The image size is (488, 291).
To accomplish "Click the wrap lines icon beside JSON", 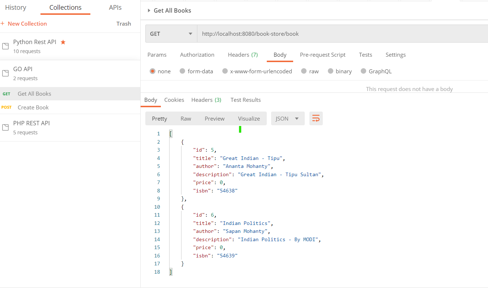I will tap(316, 118).
